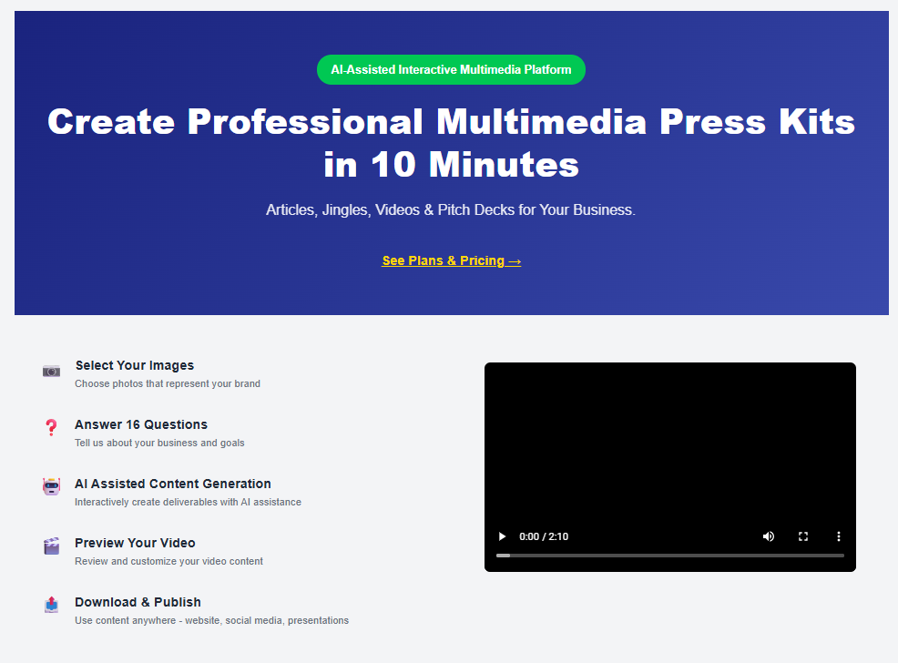Open the three-dot video options menu
Image resolution: width=898 pixels, height=663 pixels.
coord(839,536)
